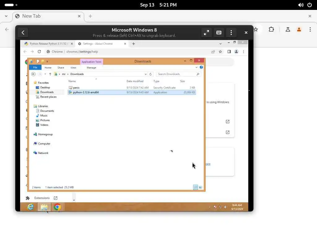Show hidden tray icons arrow

coord(210,207)
